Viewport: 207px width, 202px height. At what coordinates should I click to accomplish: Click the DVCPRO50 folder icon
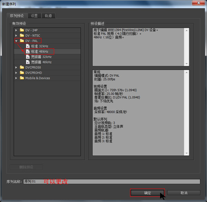click(x=22, y=67)
